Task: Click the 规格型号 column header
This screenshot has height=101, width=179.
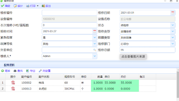Action: click(72, 77)
